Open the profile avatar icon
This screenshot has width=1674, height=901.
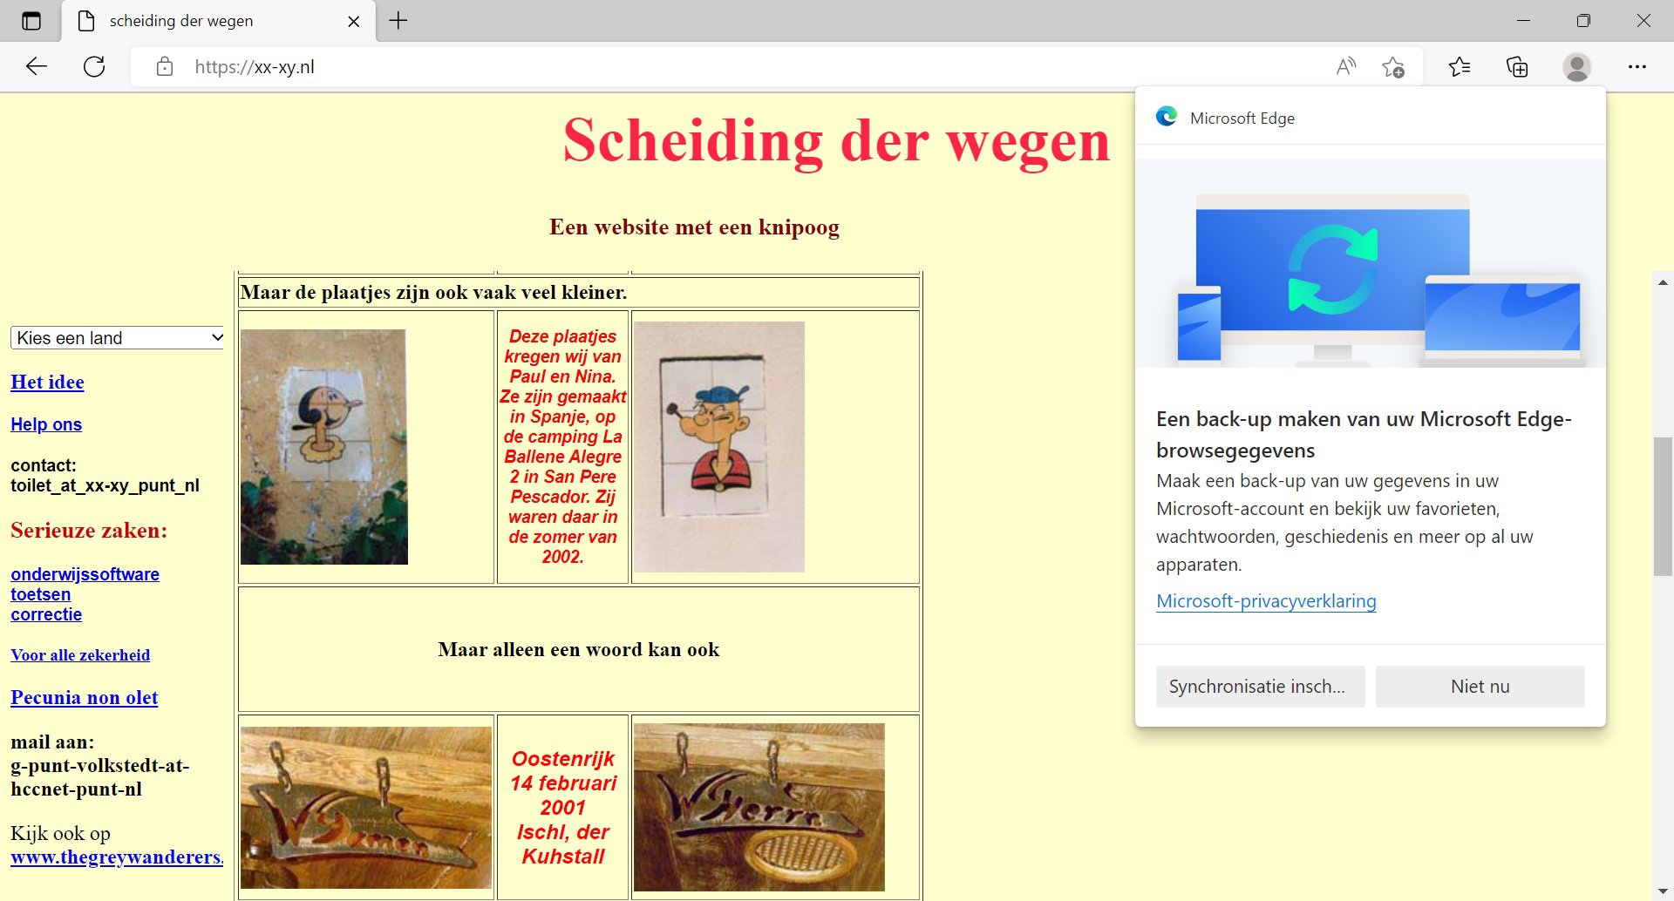coord(1576,67)
